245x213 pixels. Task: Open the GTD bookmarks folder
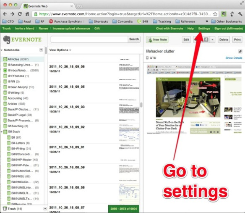pos(8,21)
